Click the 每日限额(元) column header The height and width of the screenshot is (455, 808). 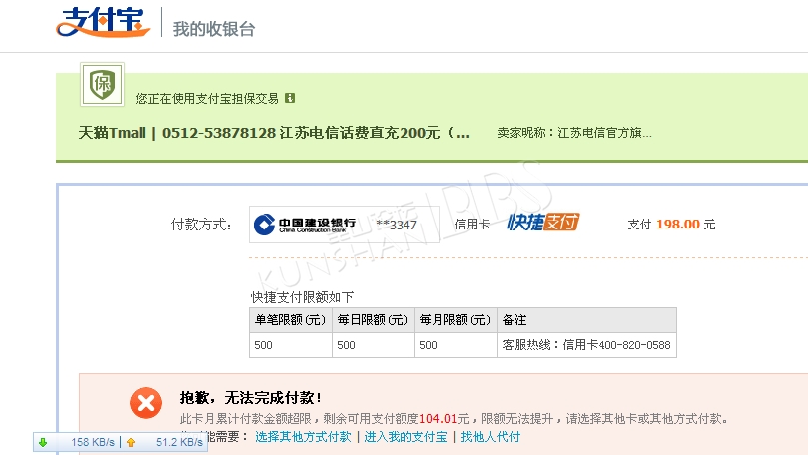point(374,320)
